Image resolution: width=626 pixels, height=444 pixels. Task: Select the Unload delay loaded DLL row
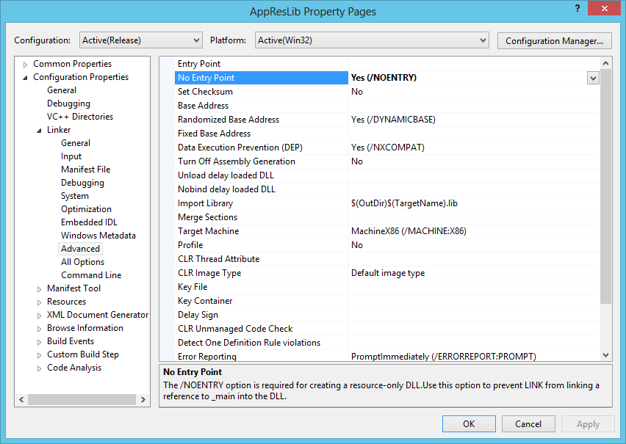tap(387, 175)
